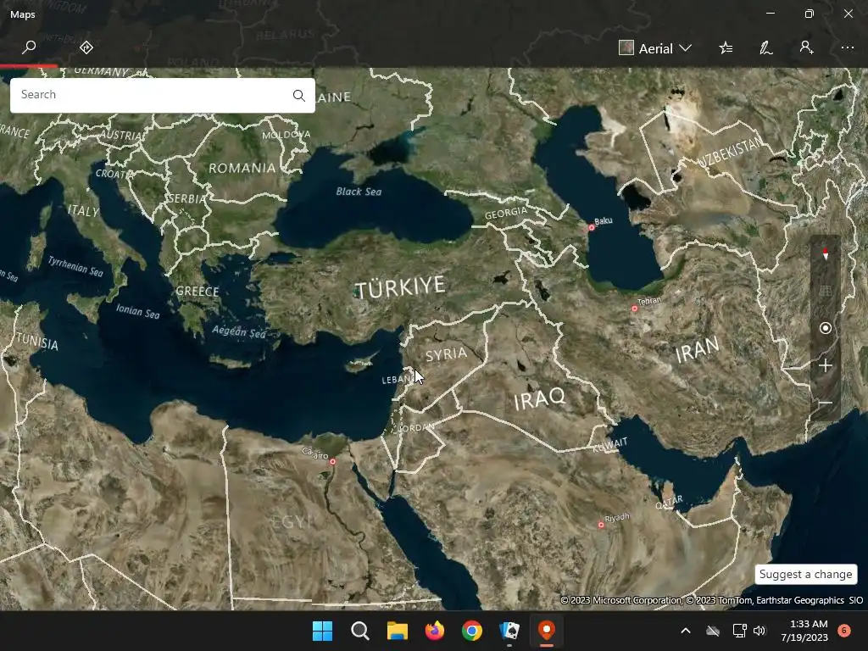Click the MOLDOVA country label
868x651 pixels.
coord(287,135)
